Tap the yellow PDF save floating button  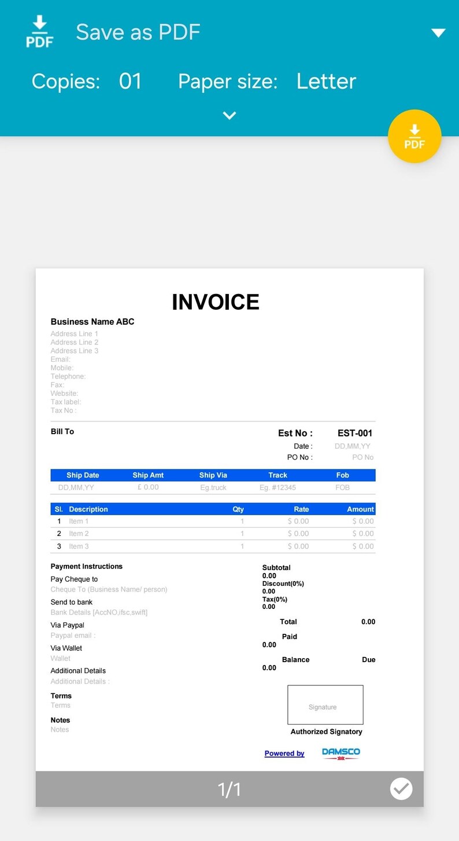tap(414, 136)
